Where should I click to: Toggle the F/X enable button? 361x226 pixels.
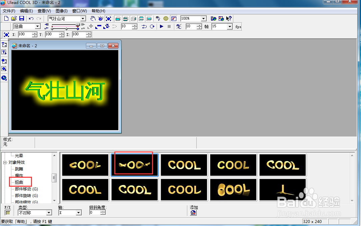point(8,213)
